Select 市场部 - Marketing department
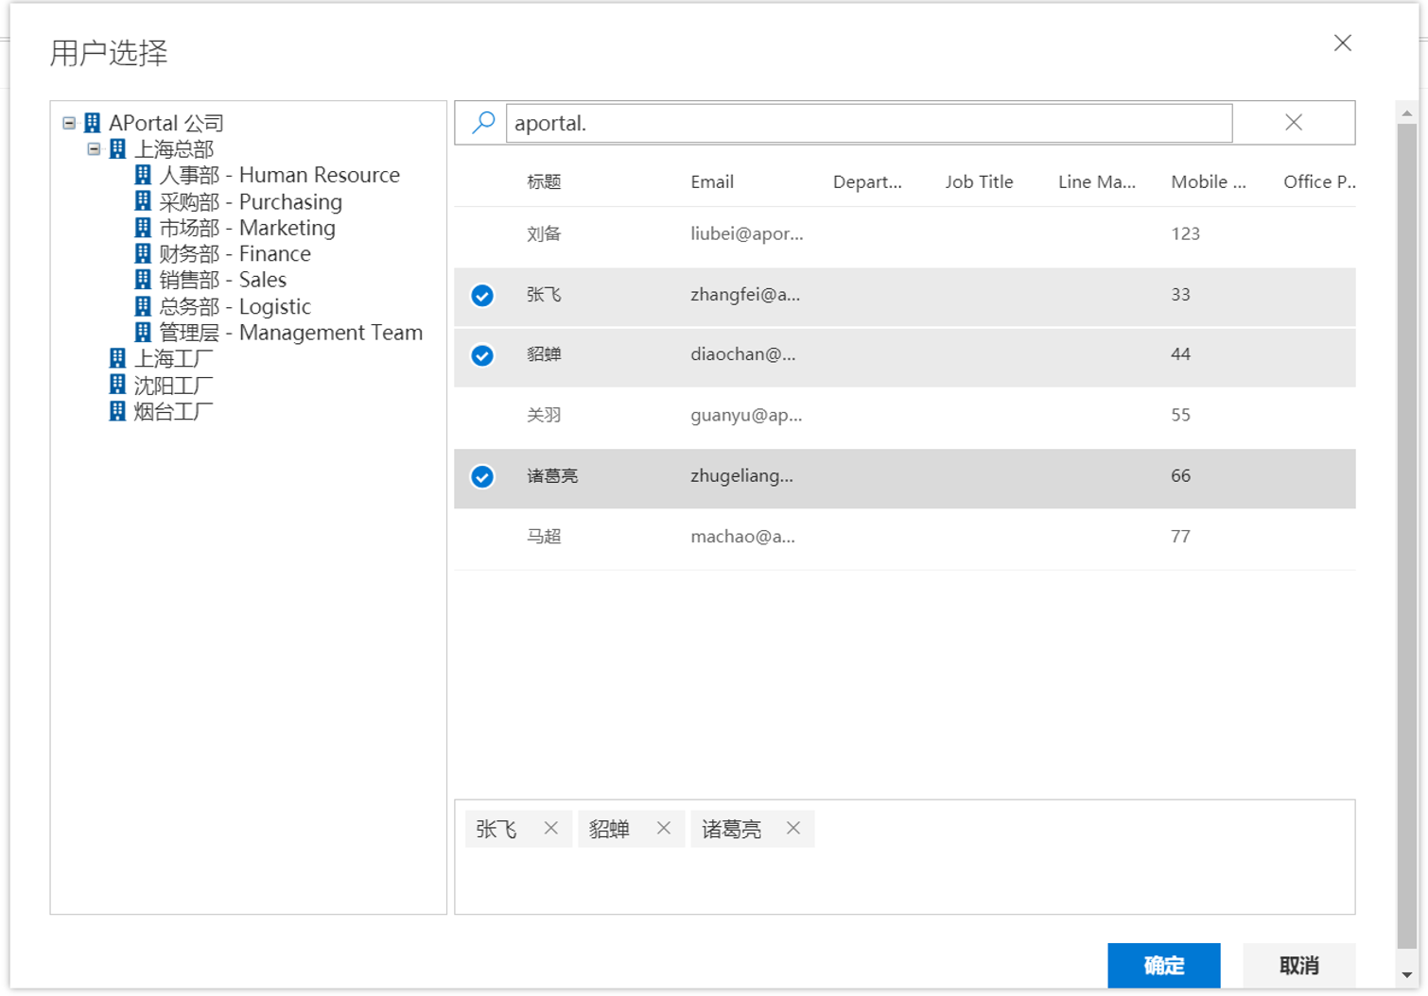 click(247, 228)
